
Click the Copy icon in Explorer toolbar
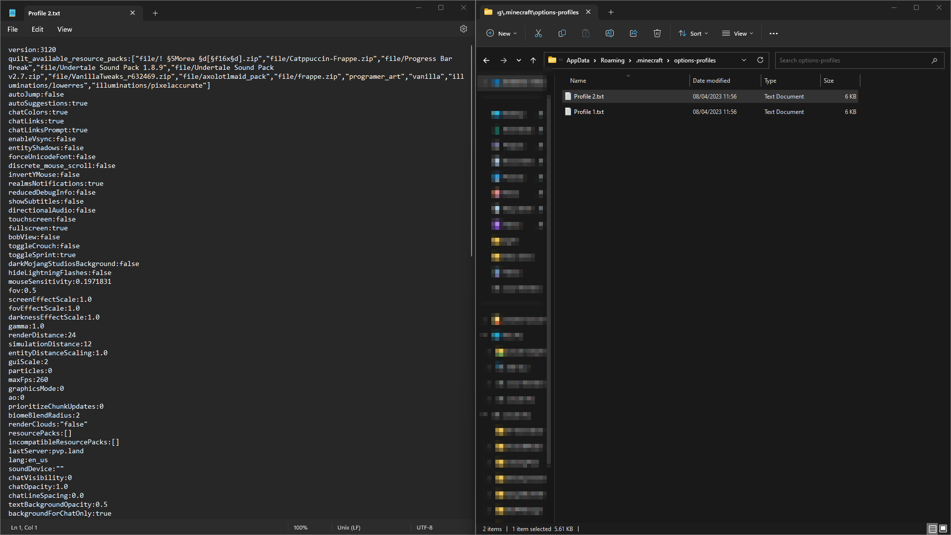562,34
